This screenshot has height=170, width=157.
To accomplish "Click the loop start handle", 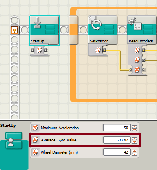I will tap(73, 30).
